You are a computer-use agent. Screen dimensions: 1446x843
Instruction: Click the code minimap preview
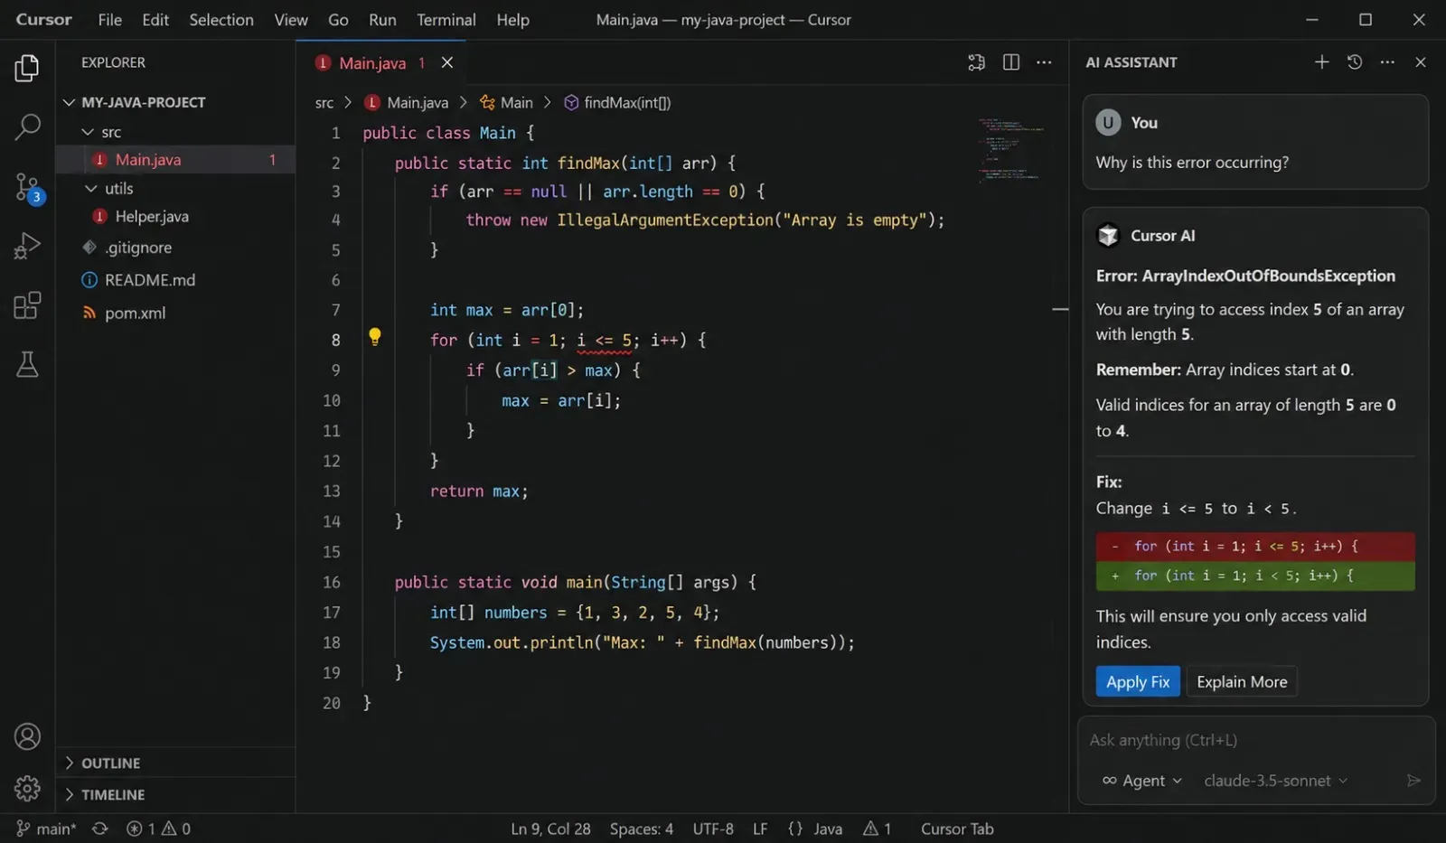1012,149
